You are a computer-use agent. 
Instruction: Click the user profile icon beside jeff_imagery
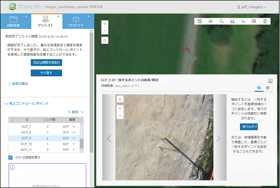(x=239, y=7)
